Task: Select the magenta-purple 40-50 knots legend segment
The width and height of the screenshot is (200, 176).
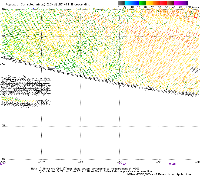Action: point(181,3)
